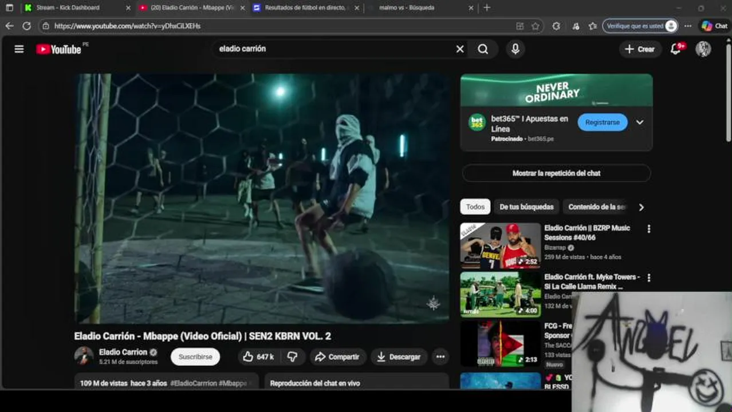
Task: Click Mostrar la repetición del chat
Action: click(556, 173)
